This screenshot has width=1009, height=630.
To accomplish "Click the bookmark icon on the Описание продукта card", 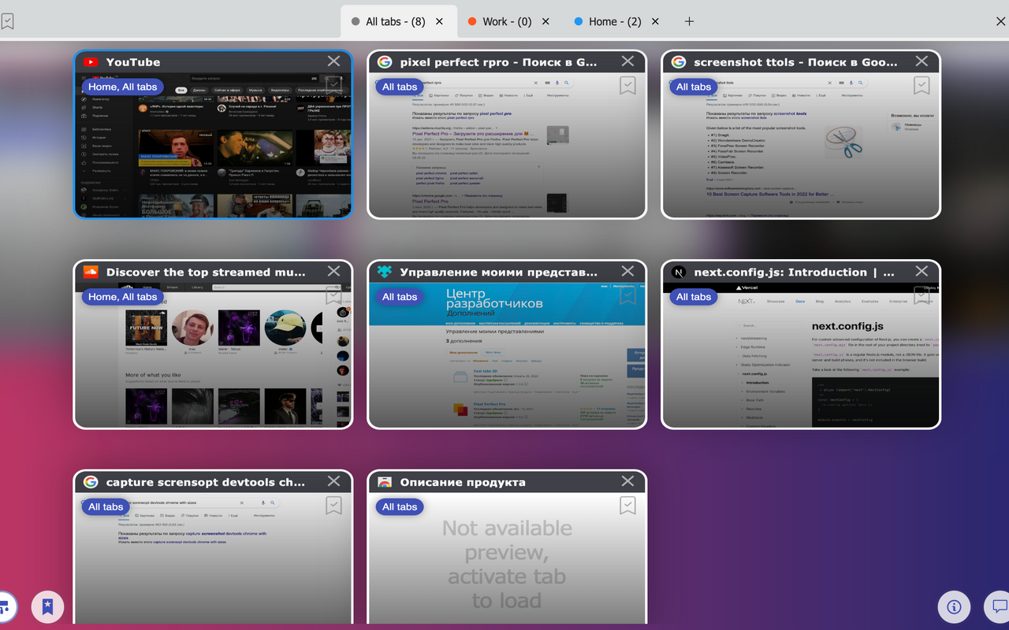I will (x=627, y=505).
